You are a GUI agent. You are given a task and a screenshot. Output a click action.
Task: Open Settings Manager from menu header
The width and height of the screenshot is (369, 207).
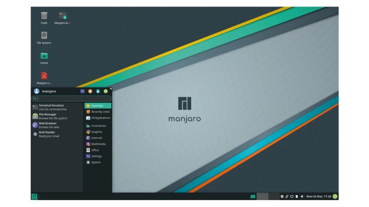pyautogui.click(x=83, y=91)
